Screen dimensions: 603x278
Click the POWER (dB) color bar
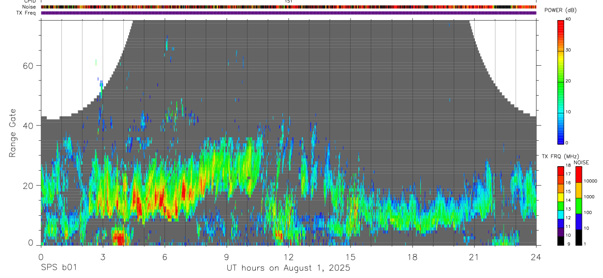point(560,81)
